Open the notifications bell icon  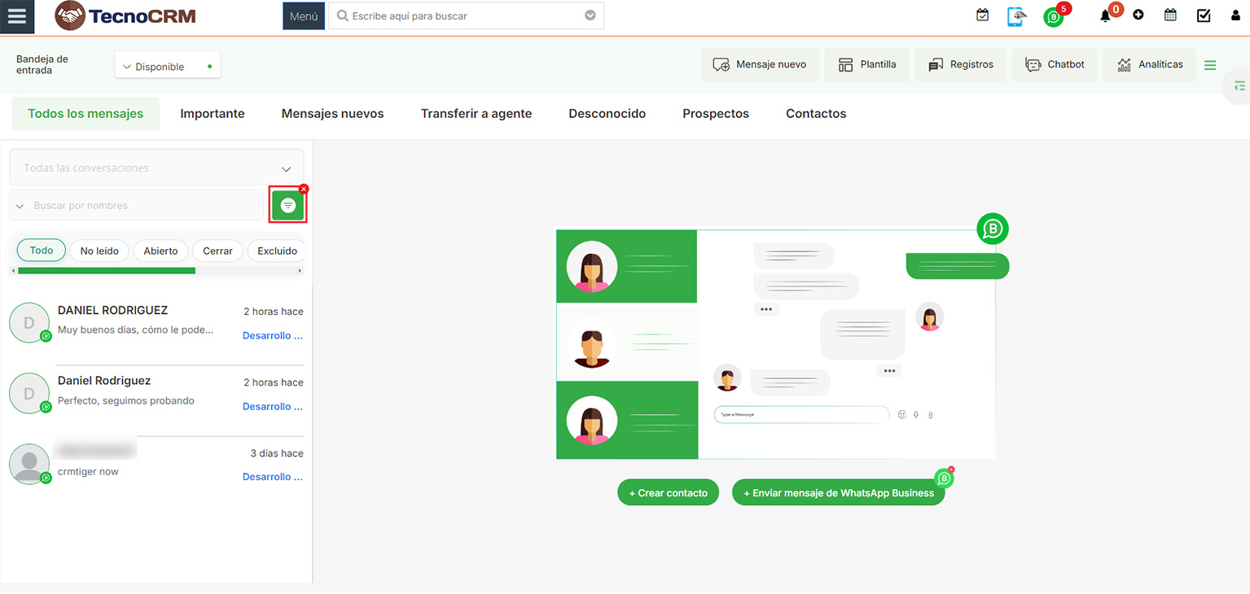point(1105,16)
